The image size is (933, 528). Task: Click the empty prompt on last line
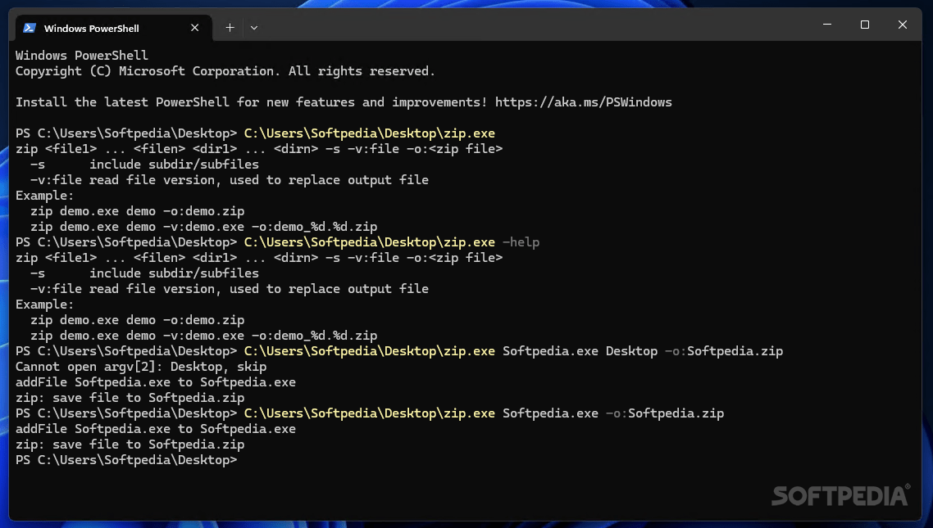pyautogui.click(x=126, y=460)
